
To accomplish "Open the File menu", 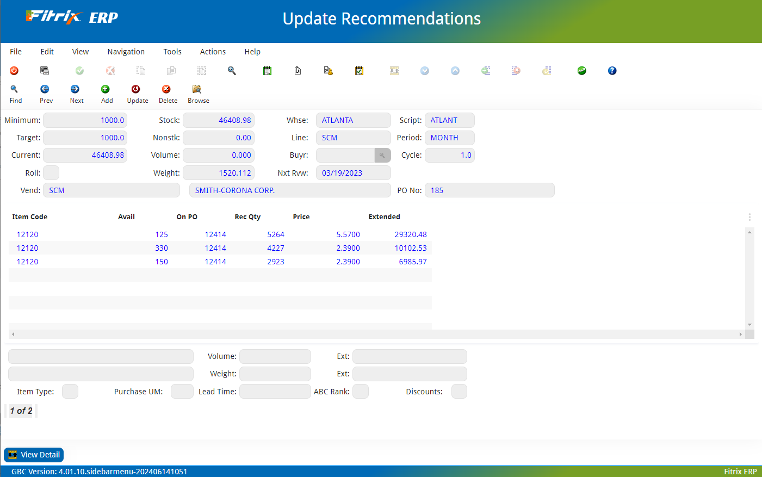I will pyautogui.click(x=16, y=51).
